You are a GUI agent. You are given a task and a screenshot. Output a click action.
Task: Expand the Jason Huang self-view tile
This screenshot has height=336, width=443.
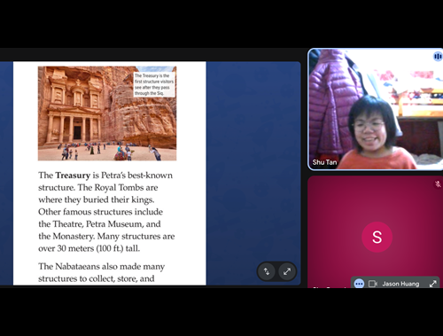coord(433,284)
